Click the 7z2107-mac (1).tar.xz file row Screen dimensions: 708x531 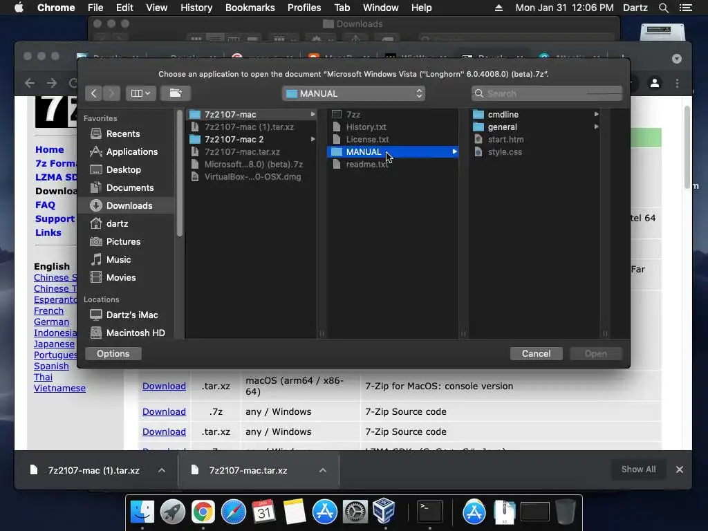[x=251, y=127]
